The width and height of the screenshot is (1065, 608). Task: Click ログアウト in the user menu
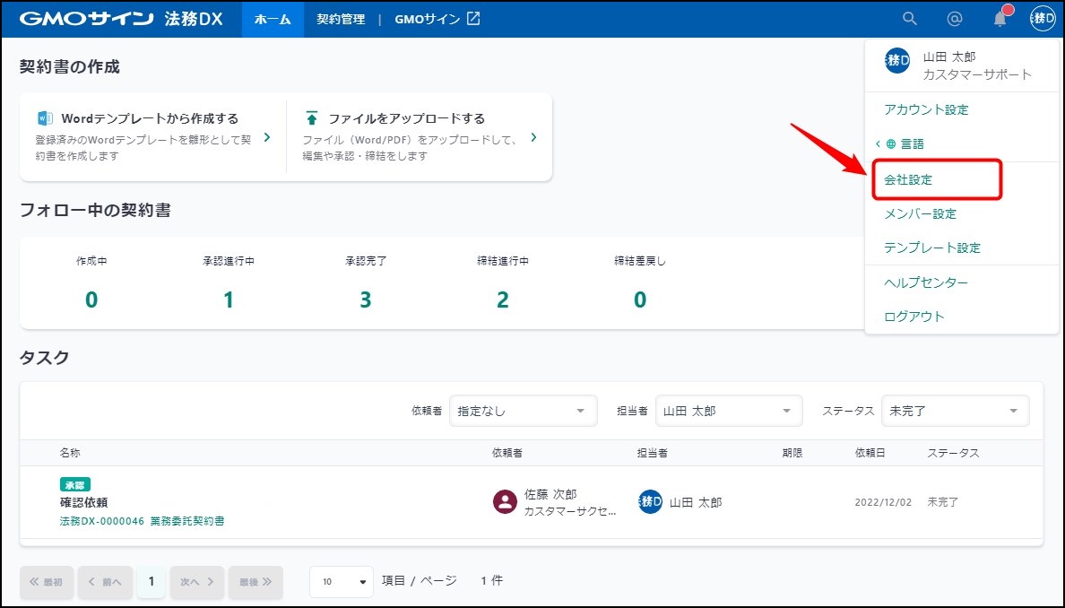pos(913,317)
